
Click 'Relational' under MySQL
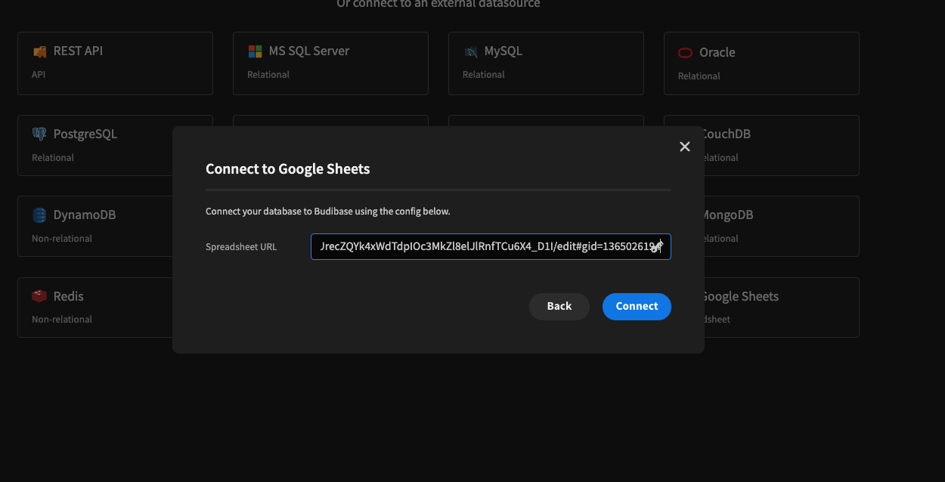pos(484,74)
